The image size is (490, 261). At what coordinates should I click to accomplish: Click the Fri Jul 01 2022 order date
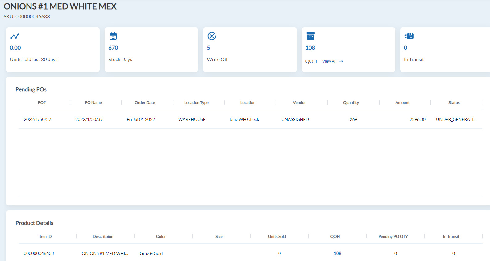click(141, 119)
